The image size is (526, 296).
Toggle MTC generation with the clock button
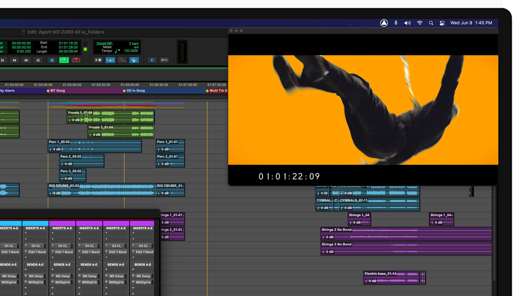(152, 60)
